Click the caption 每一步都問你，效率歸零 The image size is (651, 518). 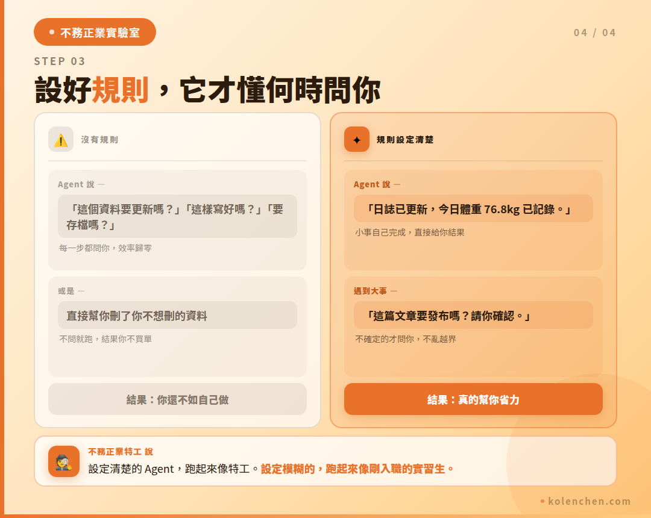coord(105,248)
